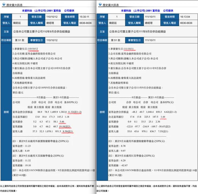Click right item 2 company name 富邦金融控股股份有限公司
Screen dimensions: 198x194
point(136,54)
